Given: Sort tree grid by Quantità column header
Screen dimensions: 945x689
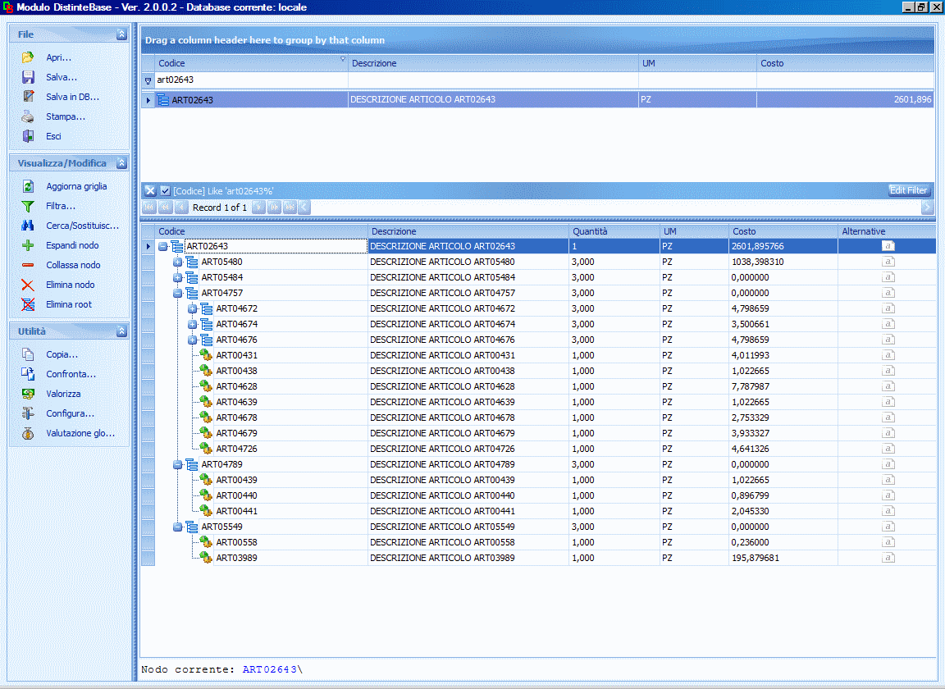Looking at the screenshot, I should [614, 231].
